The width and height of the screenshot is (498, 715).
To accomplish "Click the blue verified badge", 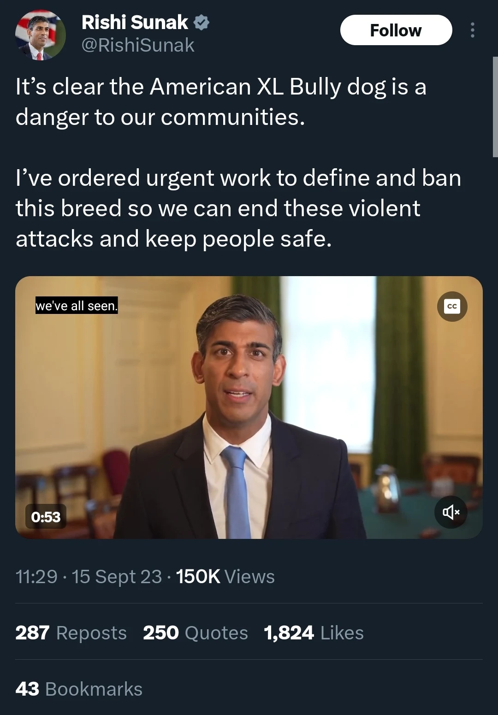I will click(201, 22).
